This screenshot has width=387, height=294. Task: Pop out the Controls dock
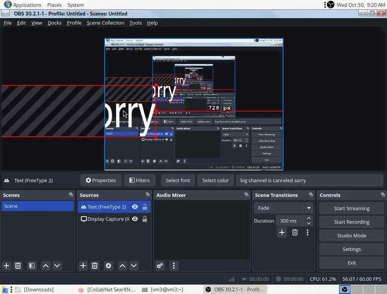point(383,195)
